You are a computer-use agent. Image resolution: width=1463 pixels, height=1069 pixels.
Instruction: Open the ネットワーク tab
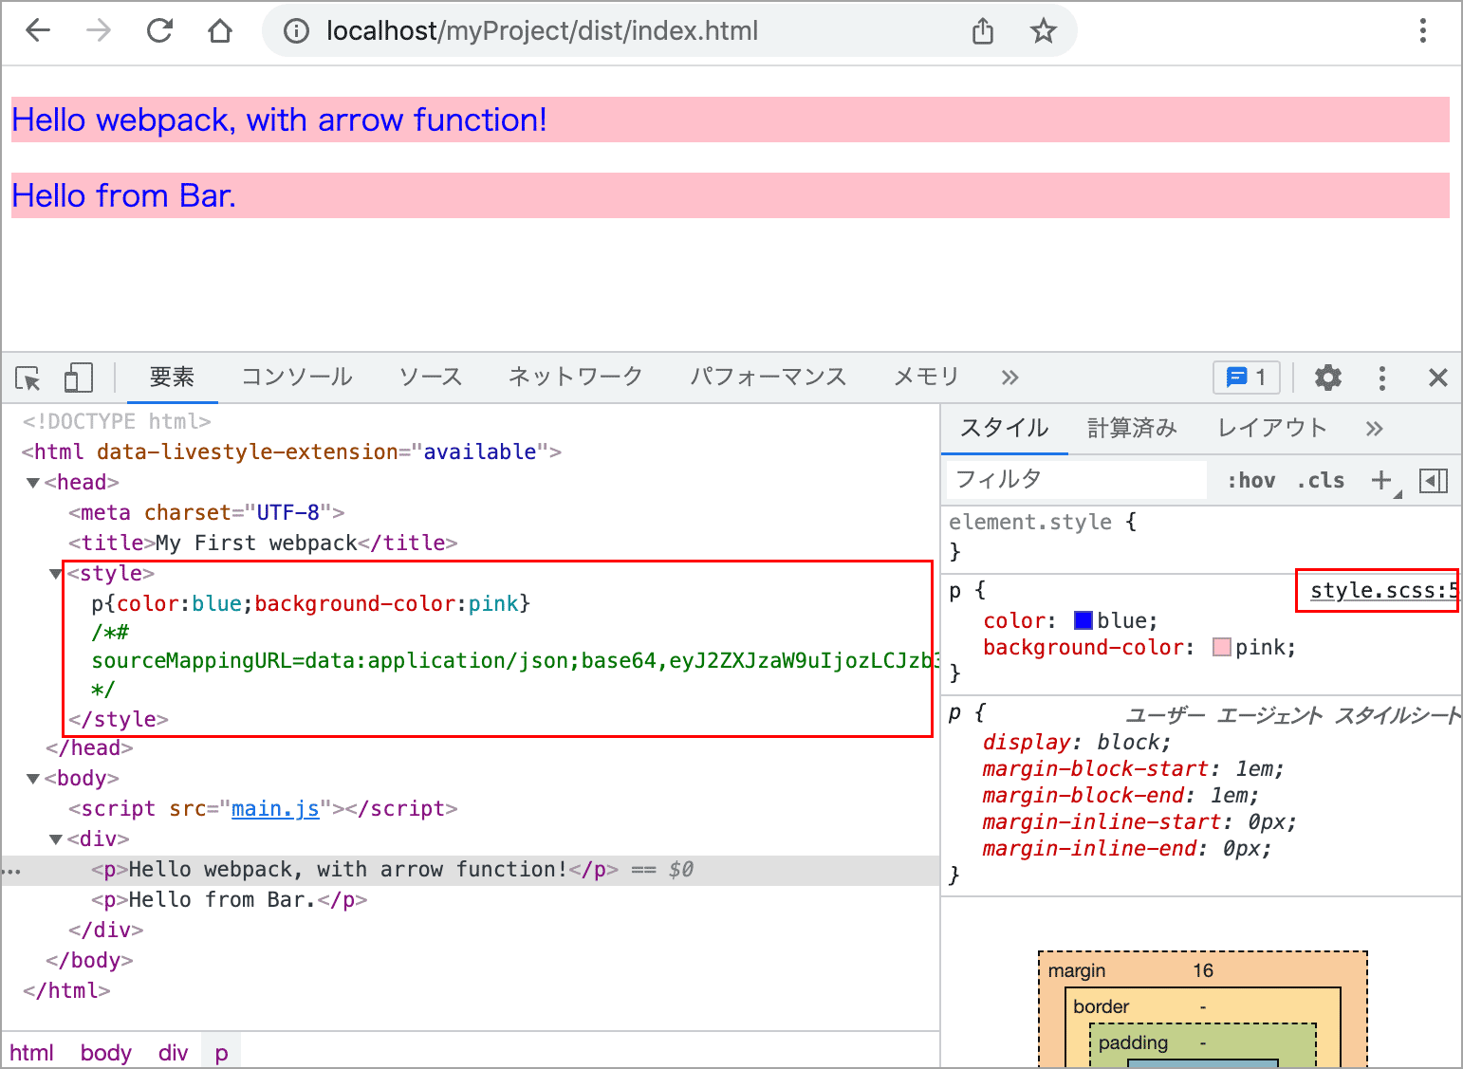(x=576, y=378)
